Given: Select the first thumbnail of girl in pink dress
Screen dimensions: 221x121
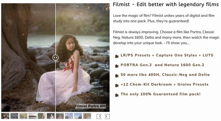Looking at the screenshot, I should (5, 116).
